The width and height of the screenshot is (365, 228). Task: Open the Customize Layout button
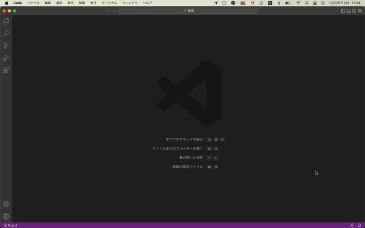pyautogui.click(x=360, y=10)
